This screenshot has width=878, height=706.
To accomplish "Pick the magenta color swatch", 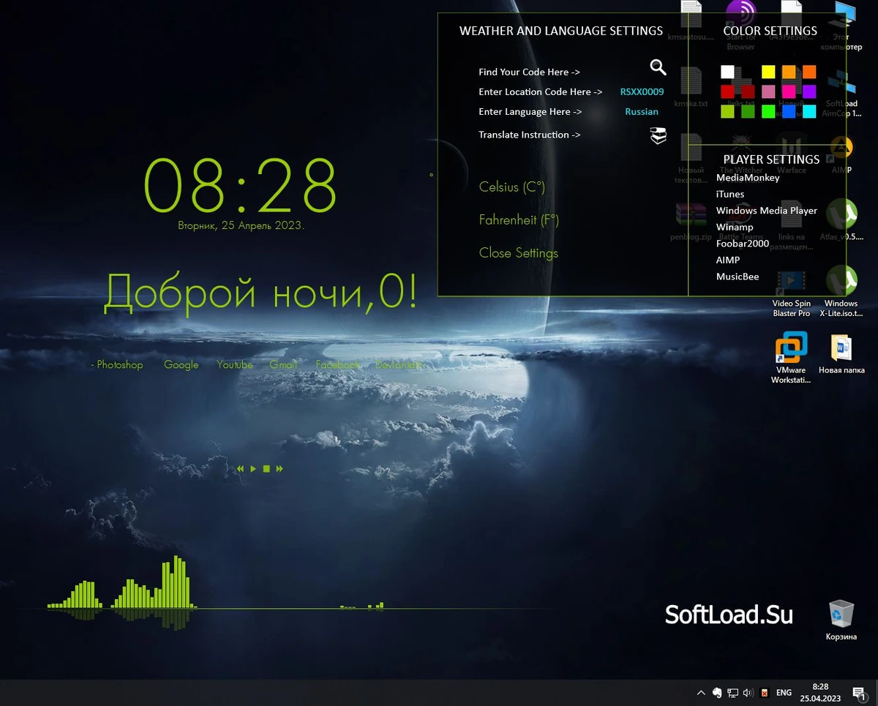I will click(x=789, y=91).
